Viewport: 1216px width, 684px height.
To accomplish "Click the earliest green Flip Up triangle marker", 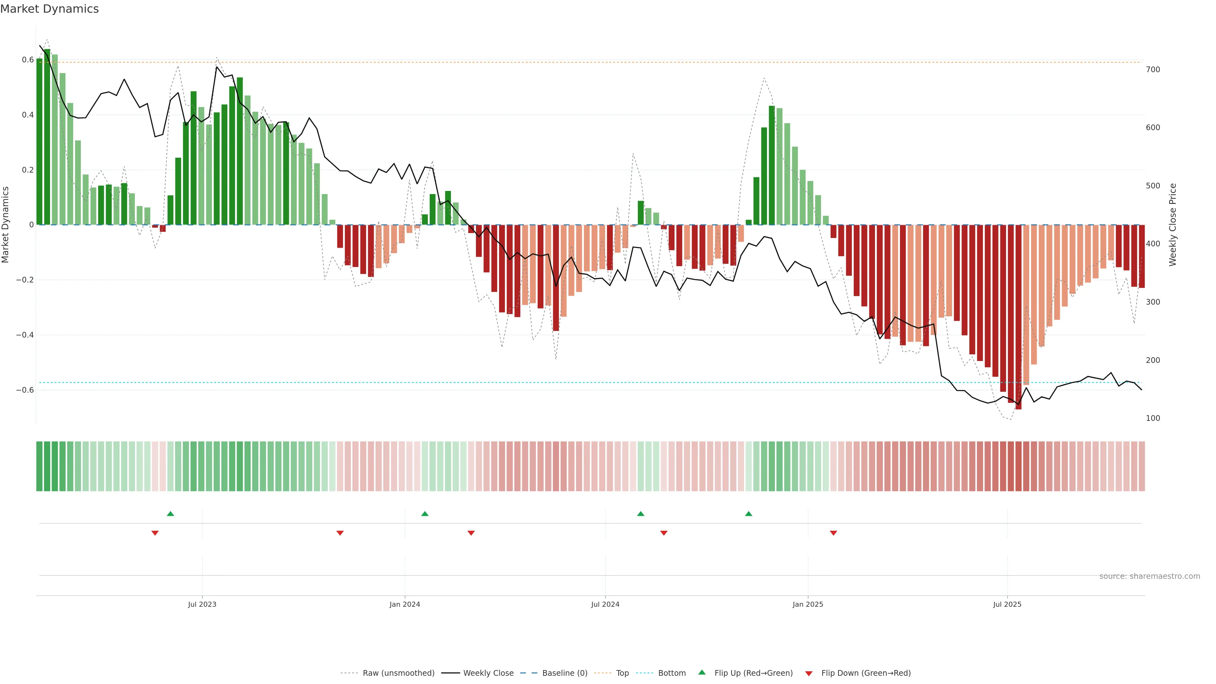I will pyautogui.click(x=170, y=514).
